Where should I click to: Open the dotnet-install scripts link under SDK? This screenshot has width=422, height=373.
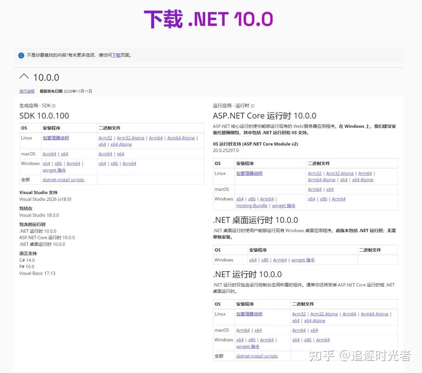(63, 179)
